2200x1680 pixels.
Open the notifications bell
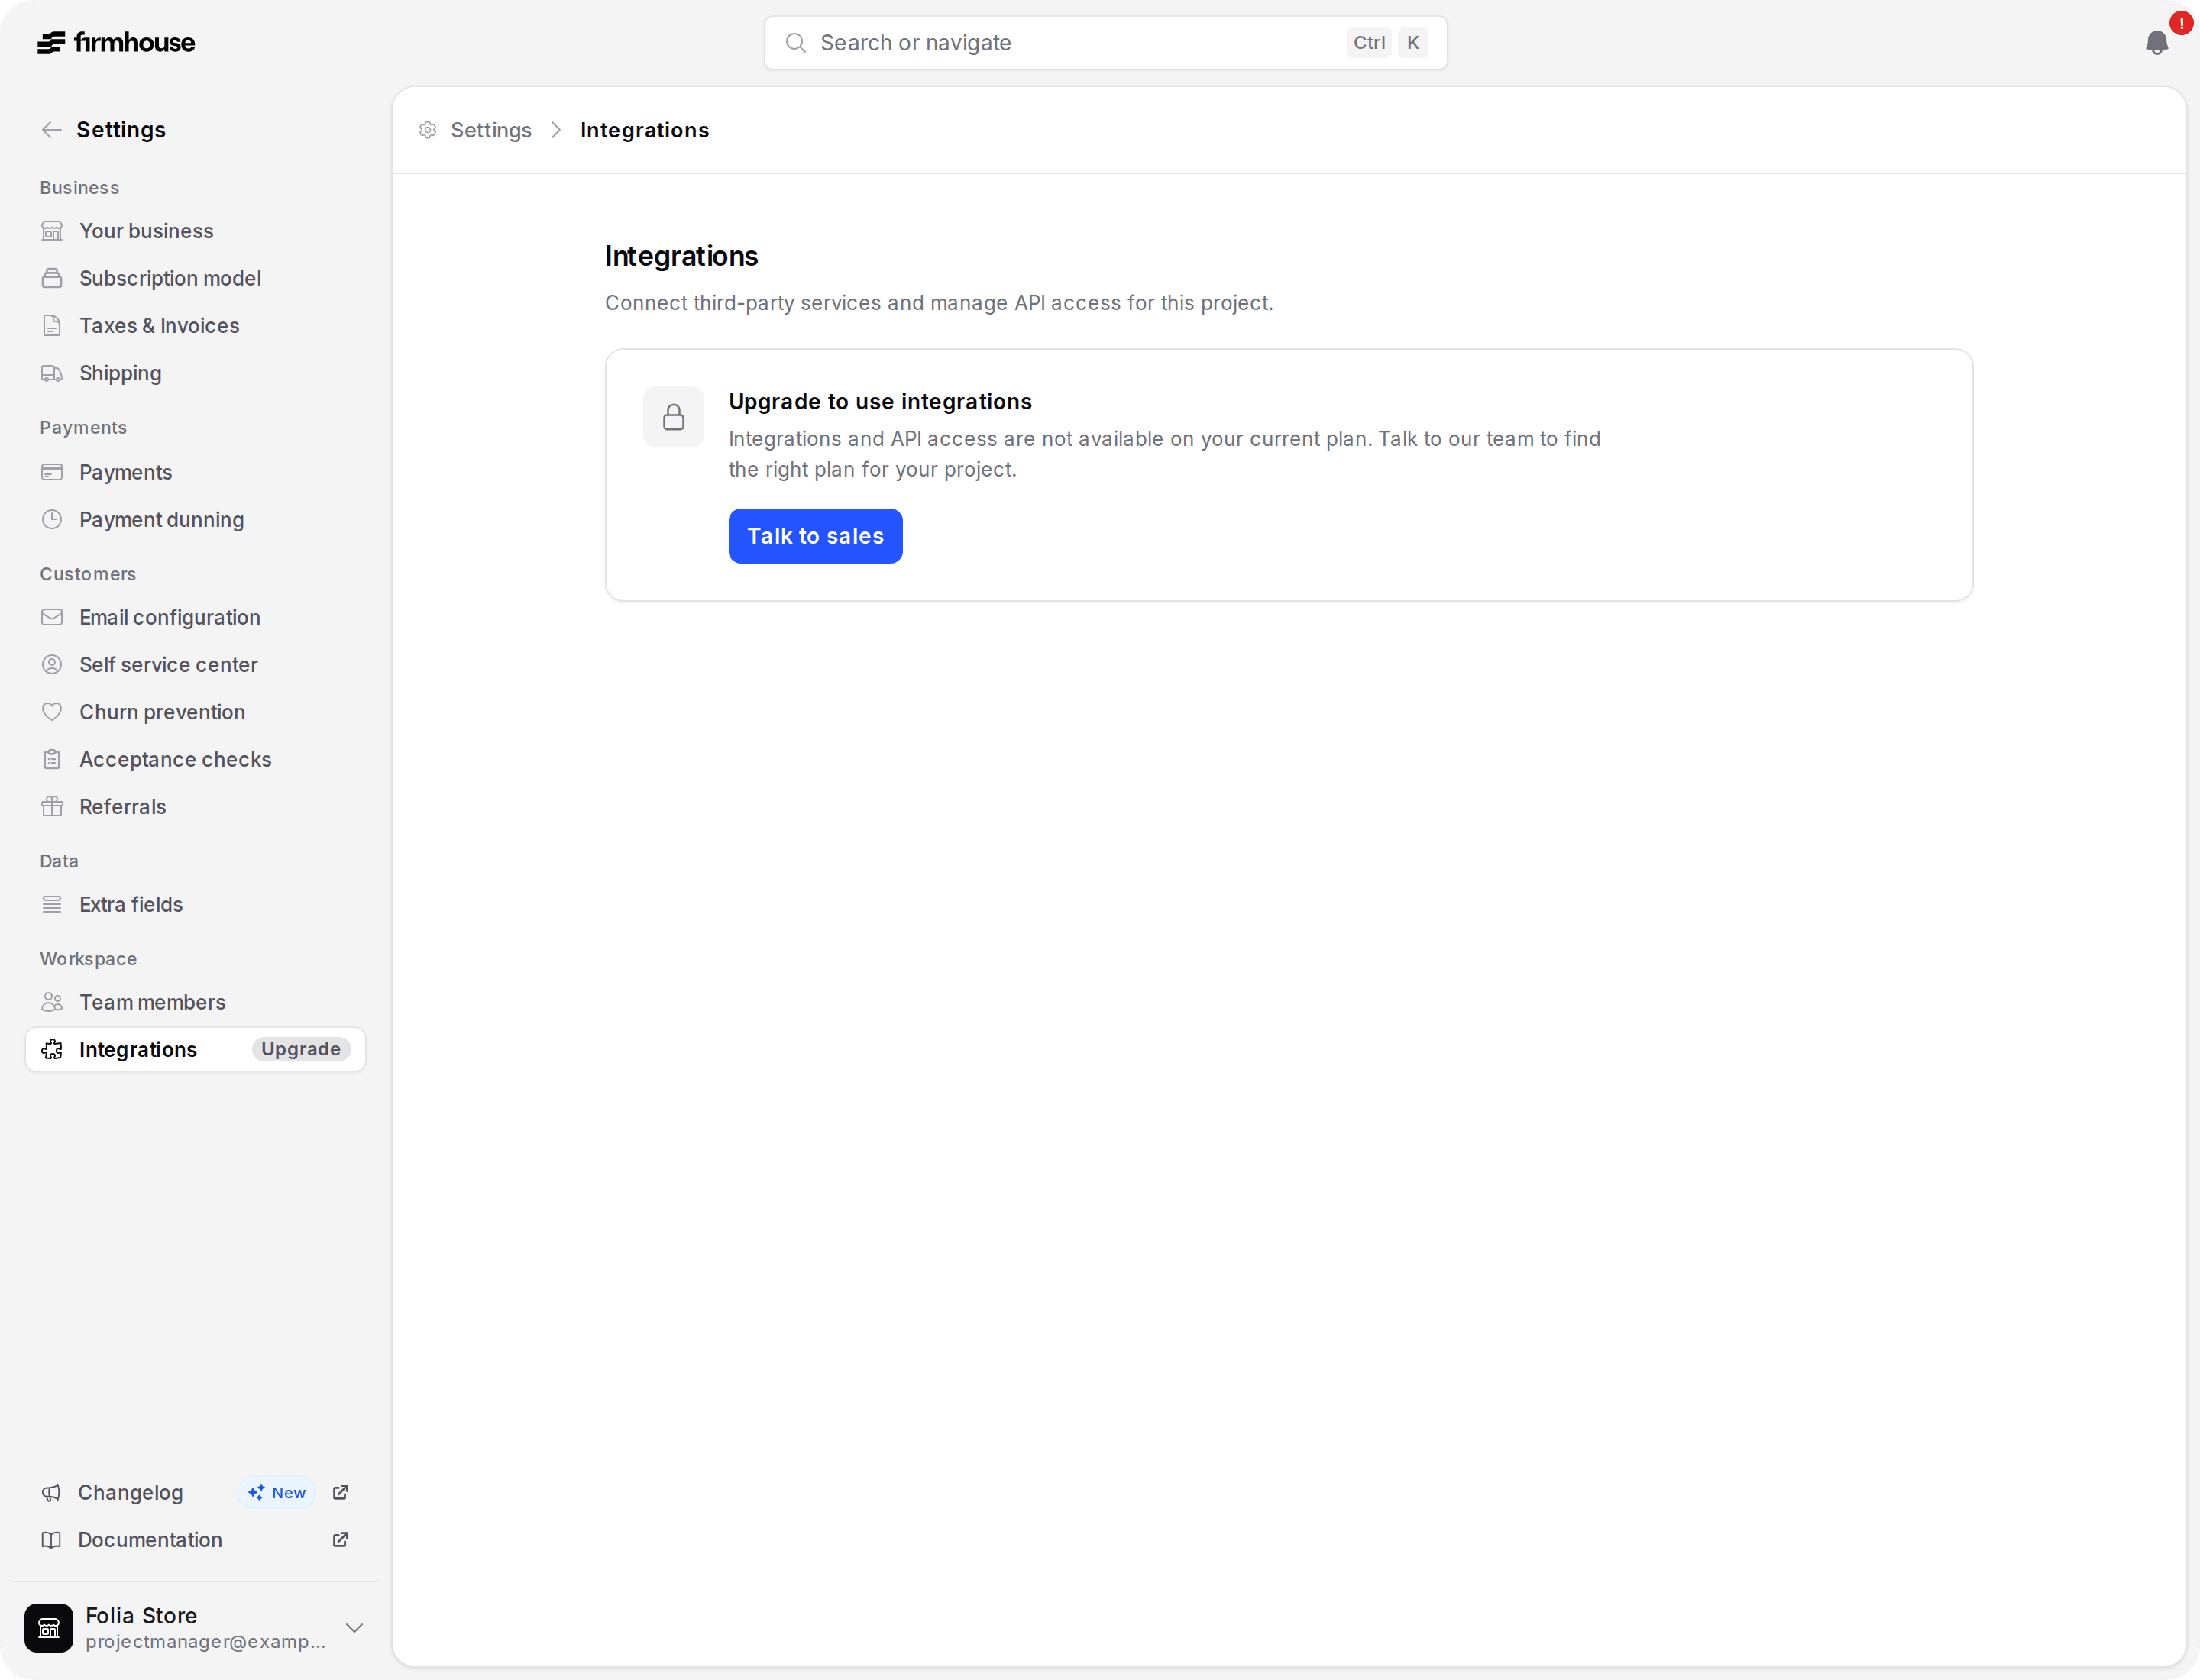pos(2156,43)
